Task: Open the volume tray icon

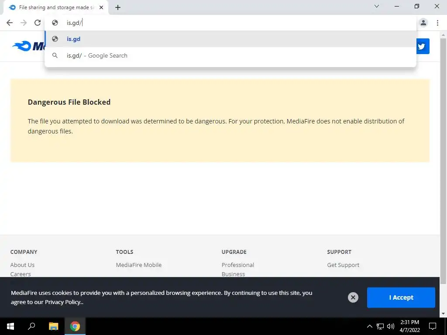Action: pos(391,326)
